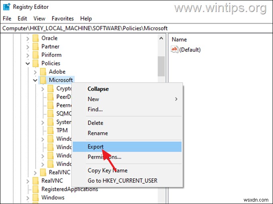Click the (Default) string value icon
This screenshot has width=273, height=204.
pos(175,50)
